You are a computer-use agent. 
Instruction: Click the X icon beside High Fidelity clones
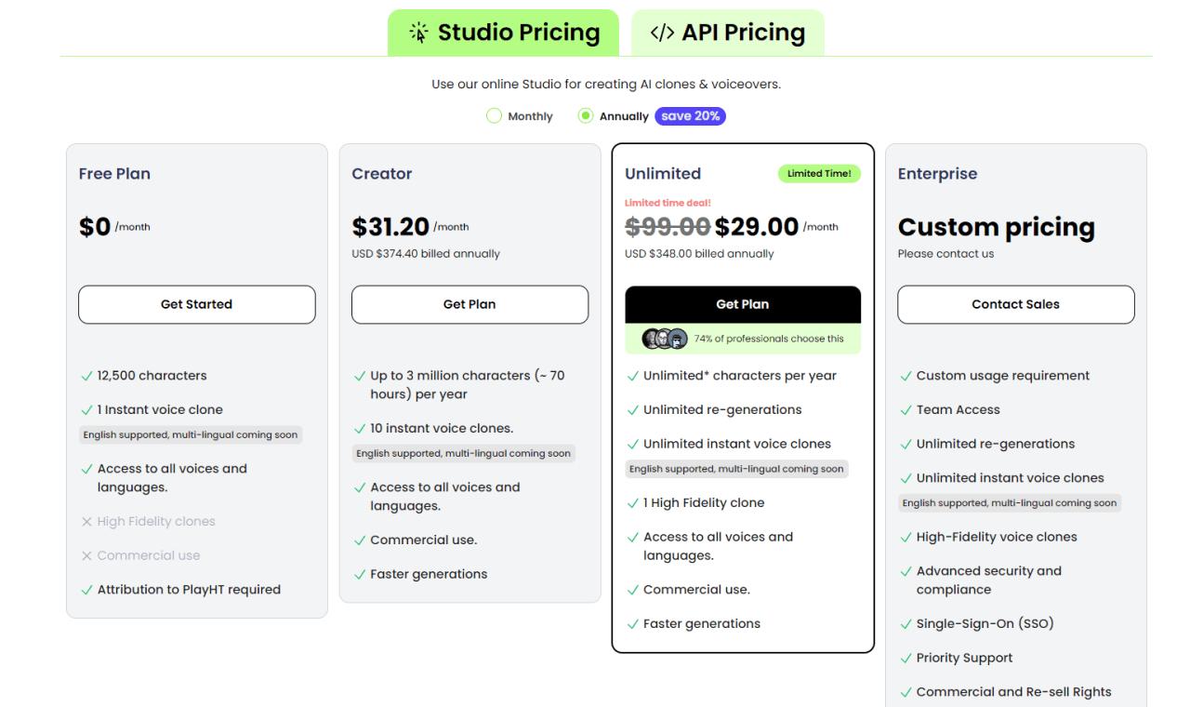point(86,522)
